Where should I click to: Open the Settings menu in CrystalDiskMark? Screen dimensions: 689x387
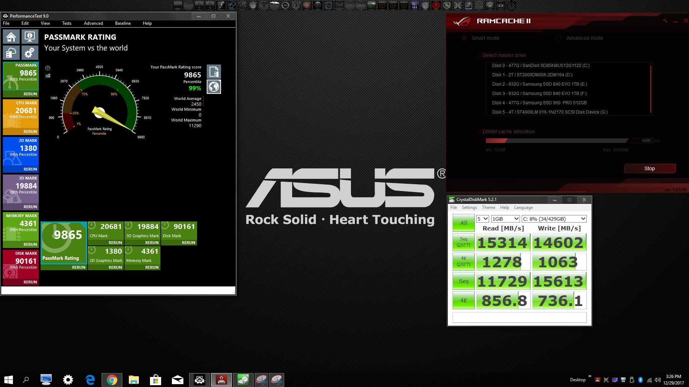(469, 207)
